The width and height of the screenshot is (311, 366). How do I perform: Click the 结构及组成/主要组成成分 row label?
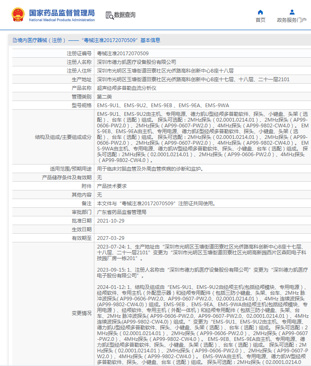(x=63, y=137)
